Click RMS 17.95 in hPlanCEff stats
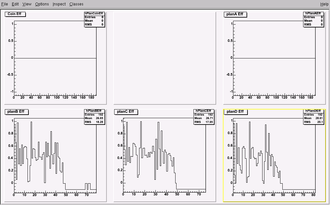Image resolution: width=330 pixels, height=205 pixels. click(203, 122)
